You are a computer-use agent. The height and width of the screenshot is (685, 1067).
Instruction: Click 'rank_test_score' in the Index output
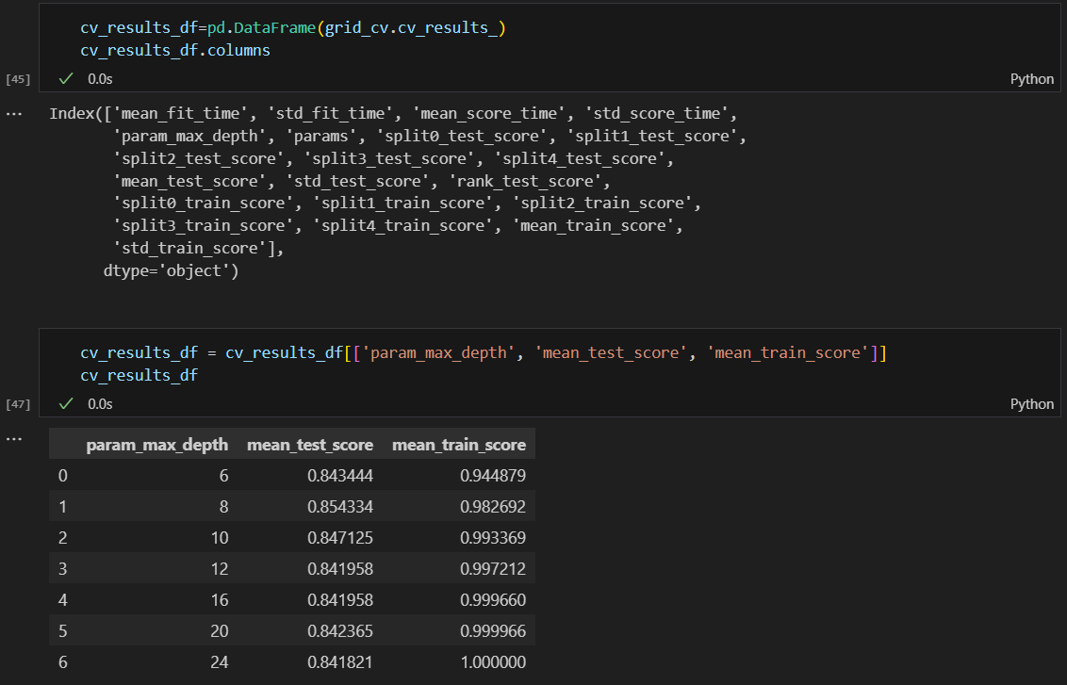click(525, 182)
